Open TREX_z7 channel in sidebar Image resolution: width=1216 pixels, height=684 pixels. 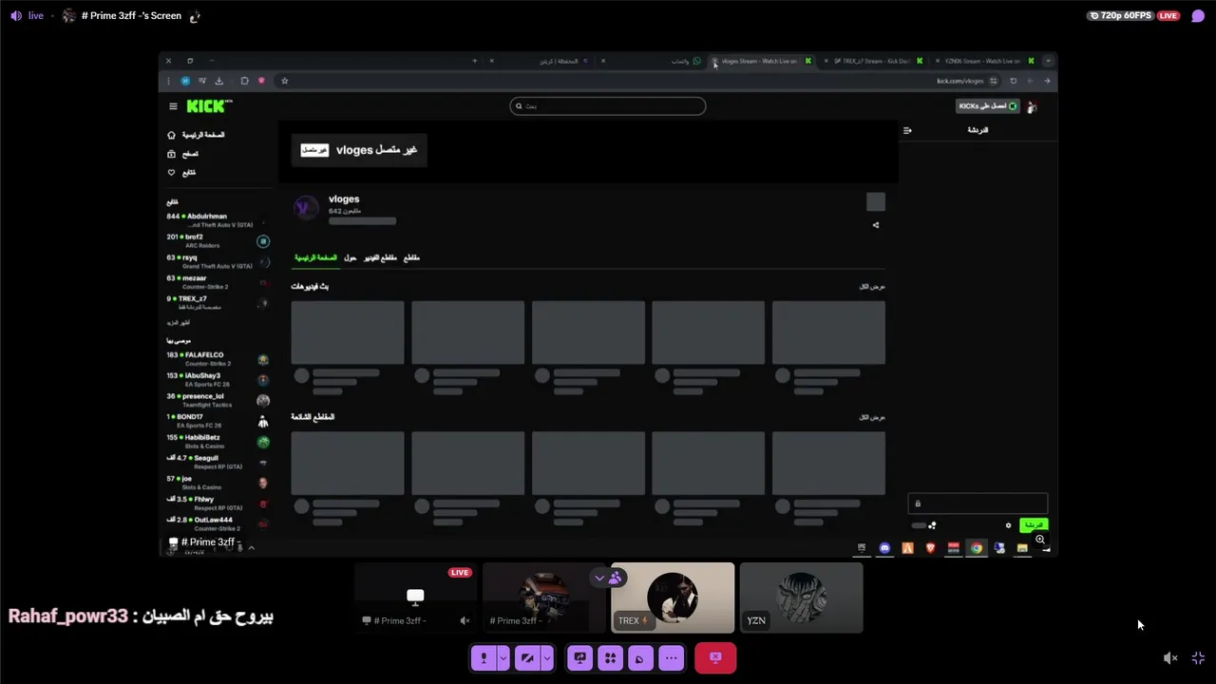tap(218, 303)
